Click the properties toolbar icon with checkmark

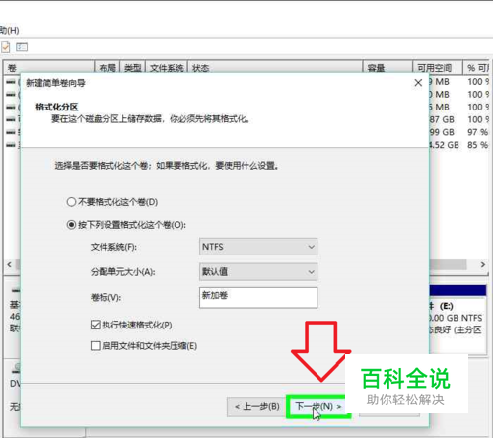point(6,47)
